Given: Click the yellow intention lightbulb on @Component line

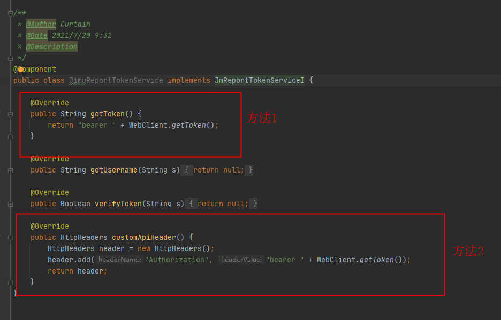Looking at the screenshot, I should [20, 69].
